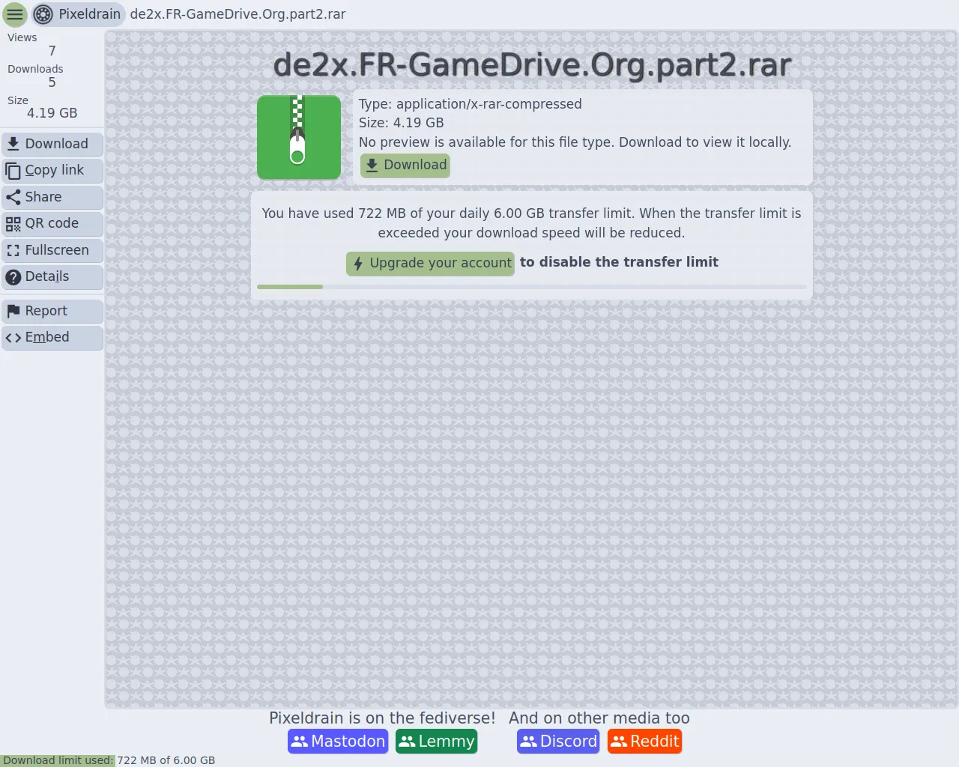The image size is (959, 767).
Task: Visit Pixeldrain's Reddit
Action: pyautogui.click(x=645, y=742)
